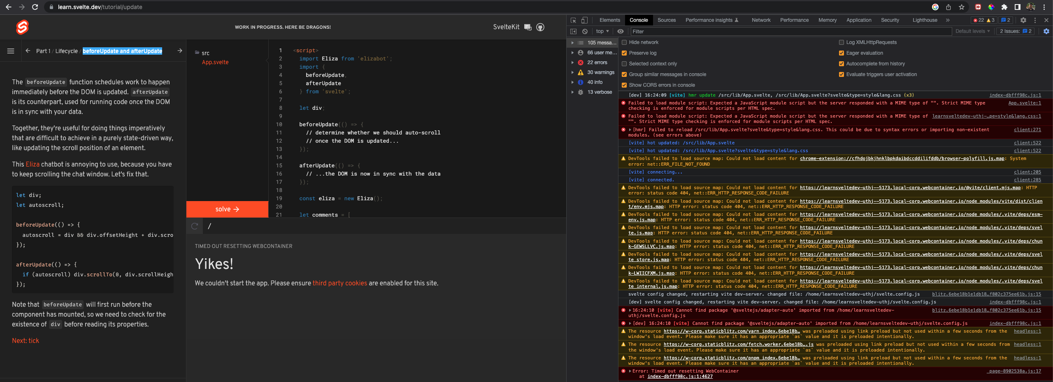Image resolution: width=1053 pixels, height=382 pixels.
Task: Click the solve button
Action: pos(227,209)
